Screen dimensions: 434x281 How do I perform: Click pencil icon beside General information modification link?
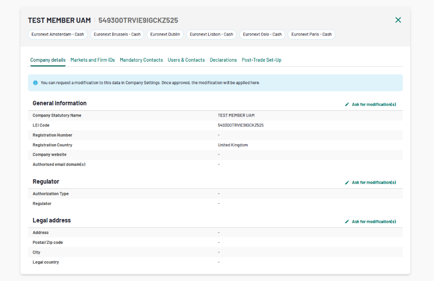click(347, 104)
